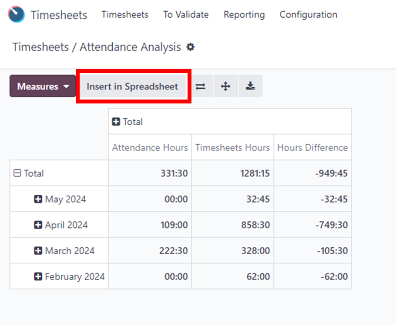Image resolution: width=396 pixels, height=326 pixels.
Task: Open the Reporting menu
Action: click(x=244, y=15)
